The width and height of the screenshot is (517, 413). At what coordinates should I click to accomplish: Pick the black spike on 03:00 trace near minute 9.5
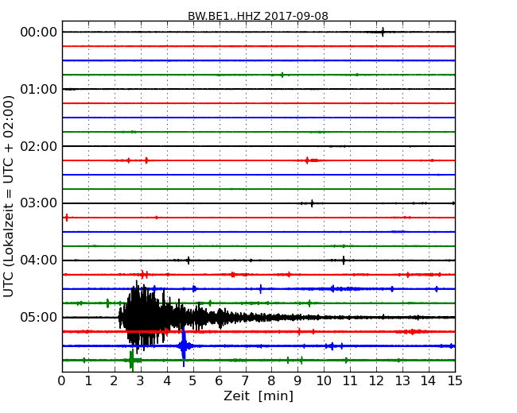pyautogui.click(x=312, y=203)
